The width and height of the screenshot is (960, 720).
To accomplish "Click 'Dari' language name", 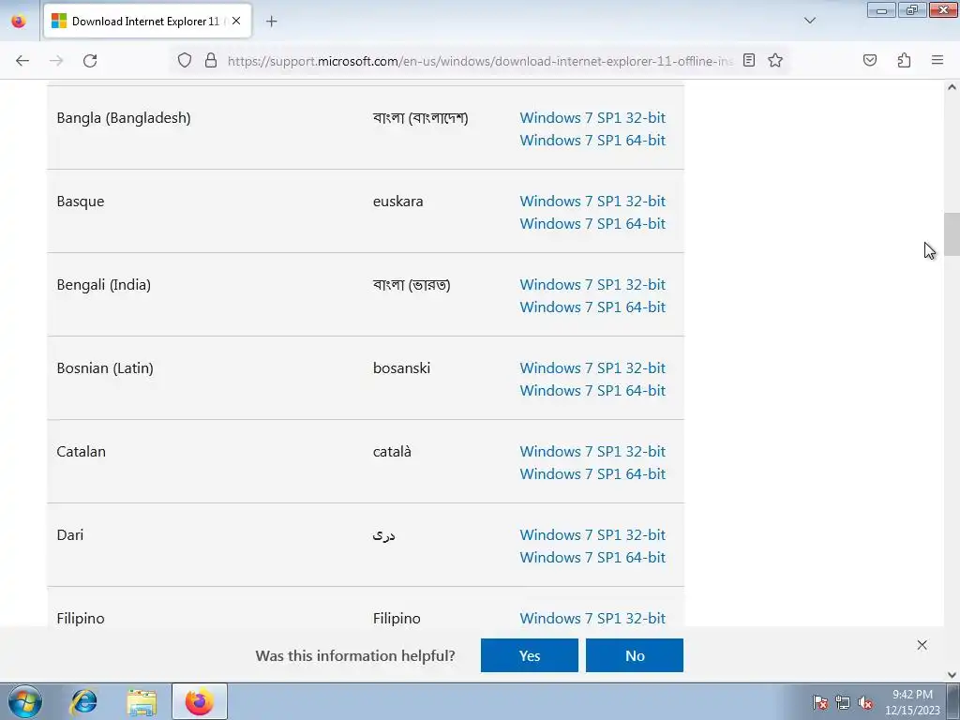I will tap(69, 535).
